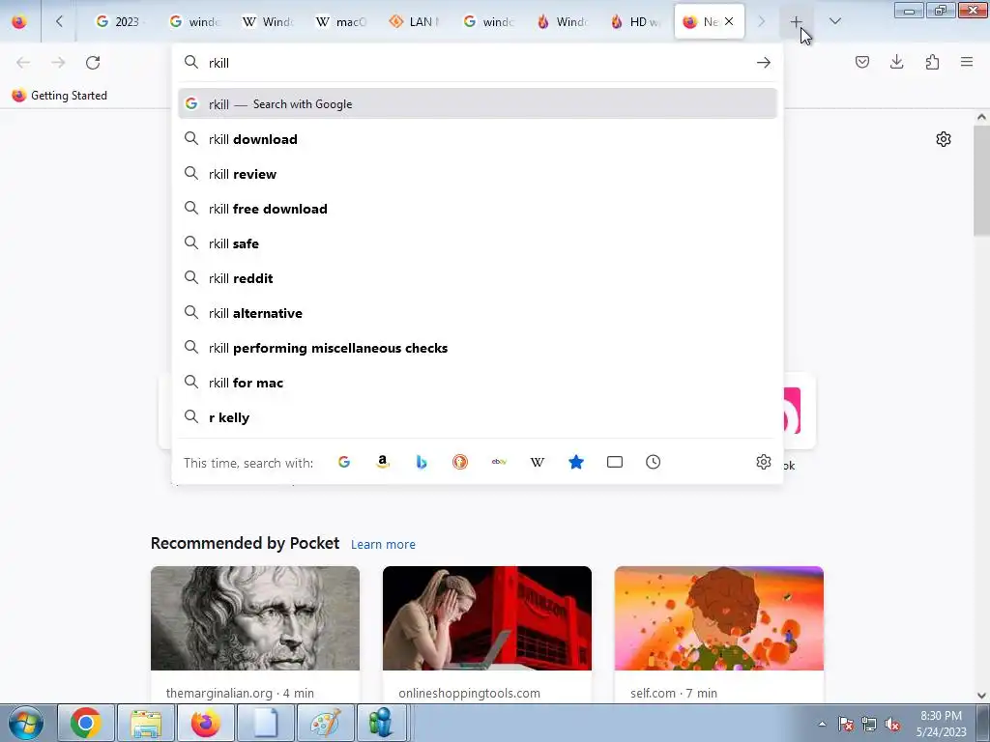Click the blank document taskbar icon
Screen dimensions: 990x742
(266, 723)
